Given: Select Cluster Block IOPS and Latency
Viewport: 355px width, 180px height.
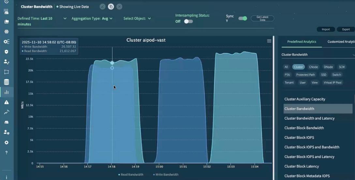Looking at the screenshot, I should tap(318, 157).
